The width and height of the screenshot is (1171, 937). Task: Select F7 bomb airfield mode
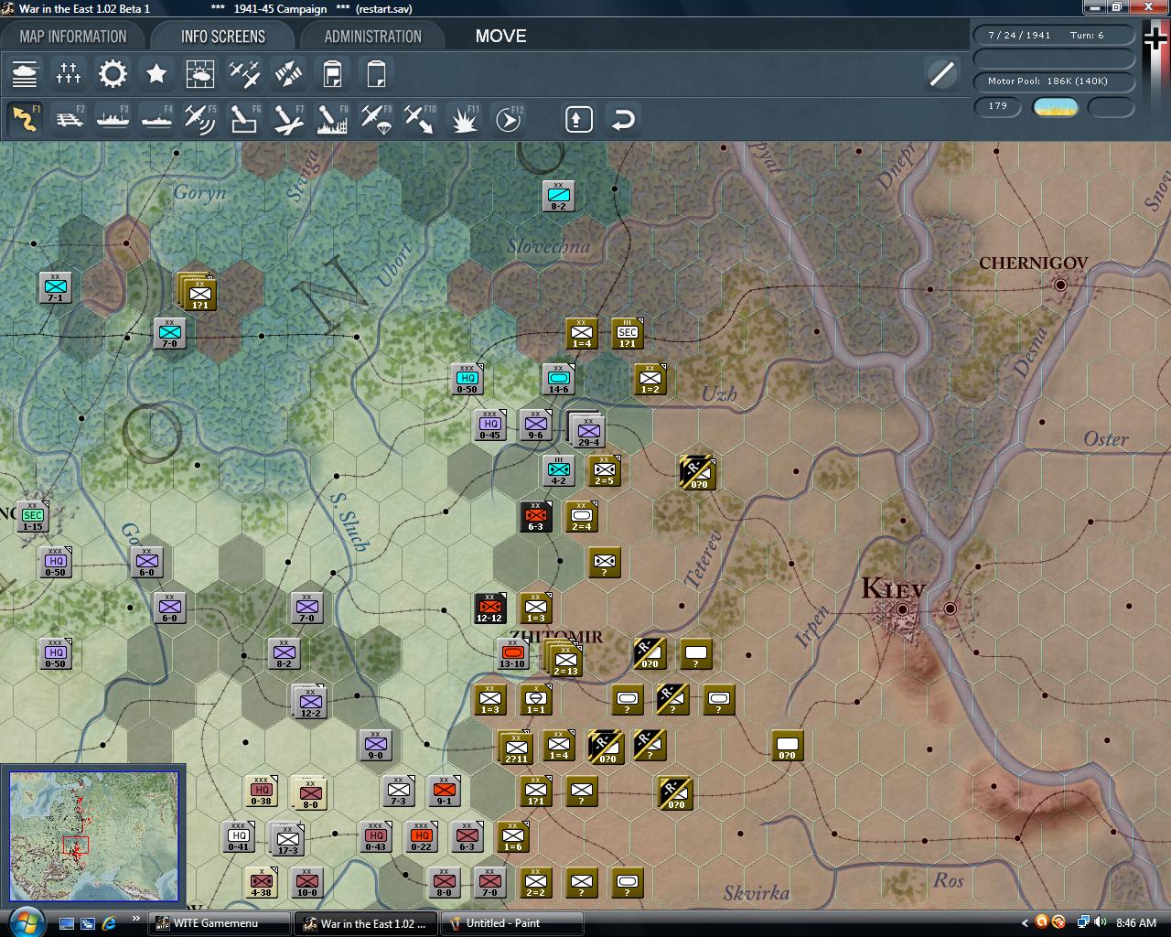click(288, 119)
